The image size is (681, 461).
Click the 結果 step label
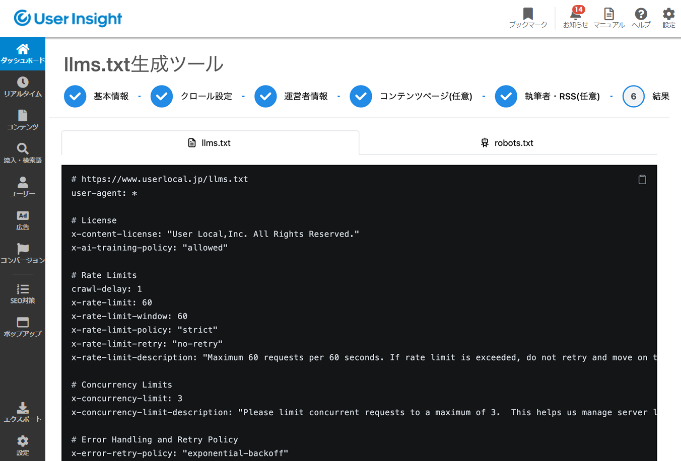point(661,96)
